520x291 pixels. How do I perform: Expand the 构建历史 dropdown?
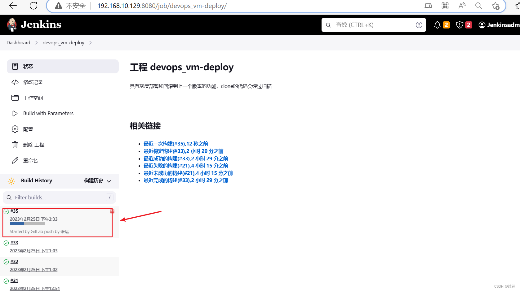[x=97, y=181]
